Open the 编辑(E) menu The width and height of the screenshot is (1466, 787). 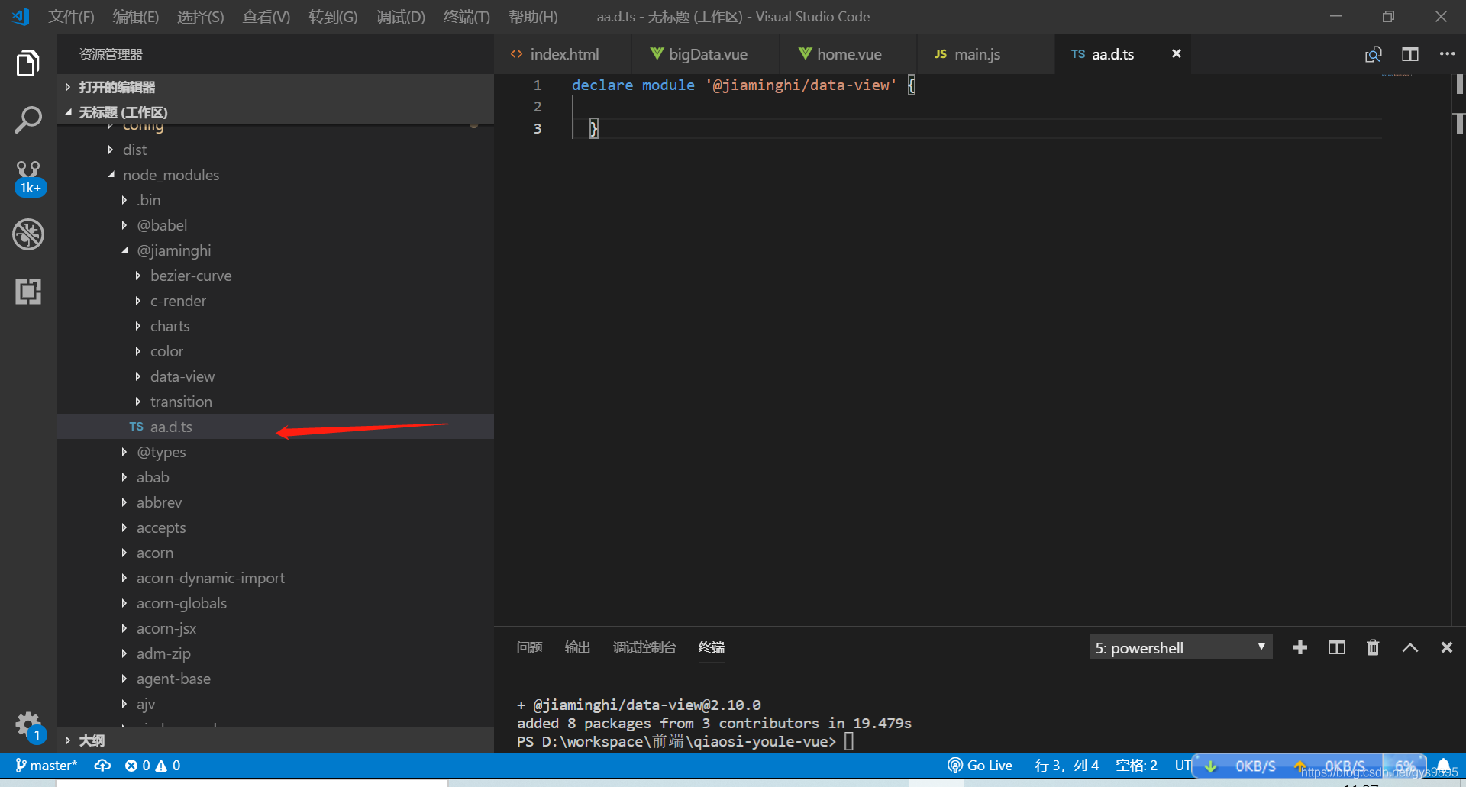135,16
